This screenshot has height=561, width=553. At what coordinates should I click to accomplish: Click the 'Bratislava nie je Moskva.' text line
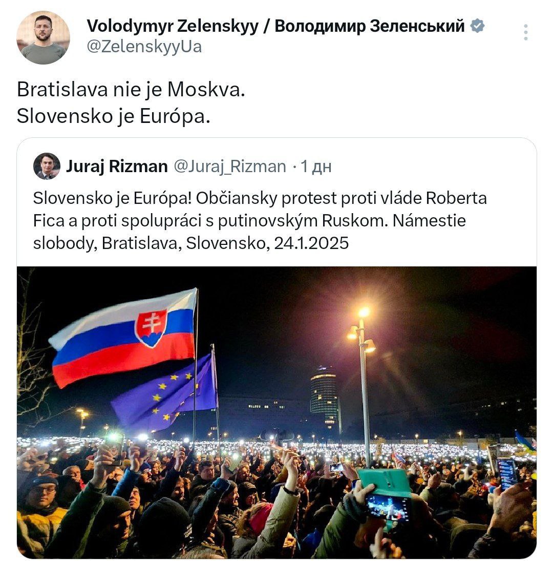point(131,90)
